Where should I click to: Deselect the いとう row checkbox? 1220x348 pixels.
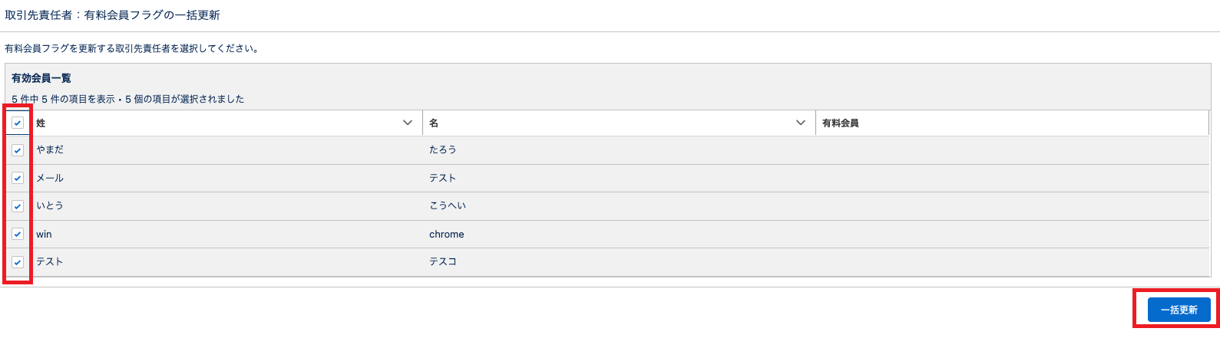pyautogui.click(x=18, y=206)
